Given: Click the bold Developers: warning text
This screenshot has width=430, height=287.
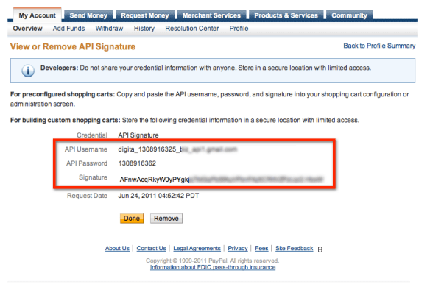Looking at the screenshot, I should [59, 68].
